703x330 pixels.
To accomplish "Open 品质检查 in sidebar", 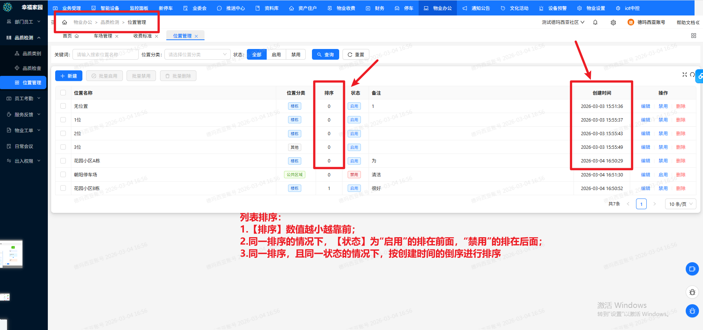I will [28, 68].
